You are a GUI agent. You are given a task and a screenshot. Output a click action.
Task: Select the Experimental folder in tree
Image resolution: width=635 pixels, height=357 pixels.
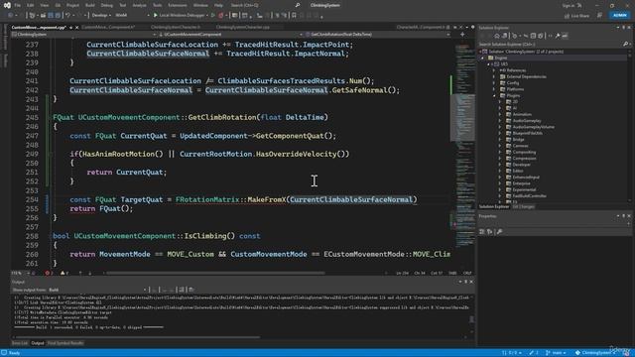pyautogui.click(x=524, y=189)
